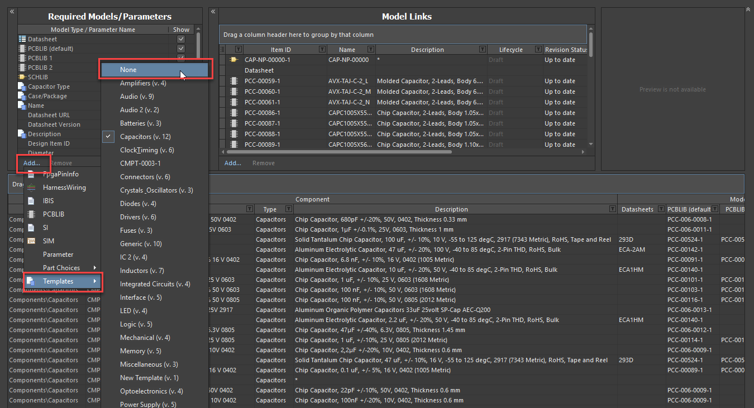This screenshot has width=754, height=408.
Task: Click the 'Chip Capacitor, 680pF' description row
Action: pyautogui.click(x=455, y=219)
